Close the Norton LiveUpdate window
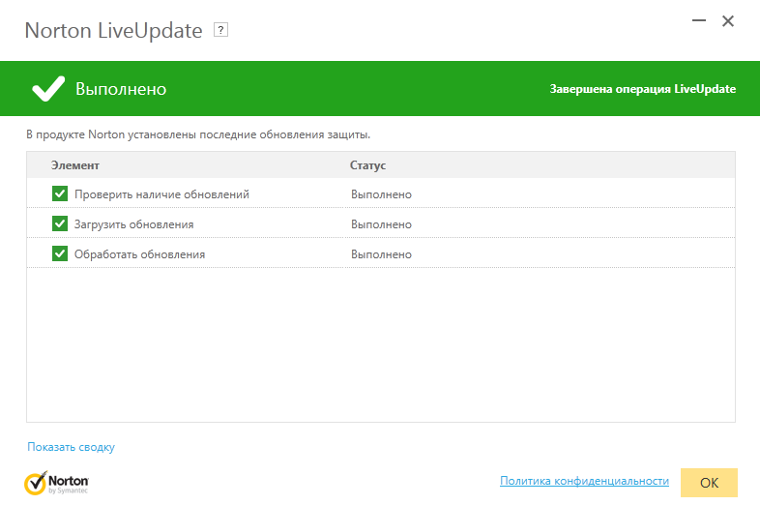Screen dimensions: 760x505 728,21
